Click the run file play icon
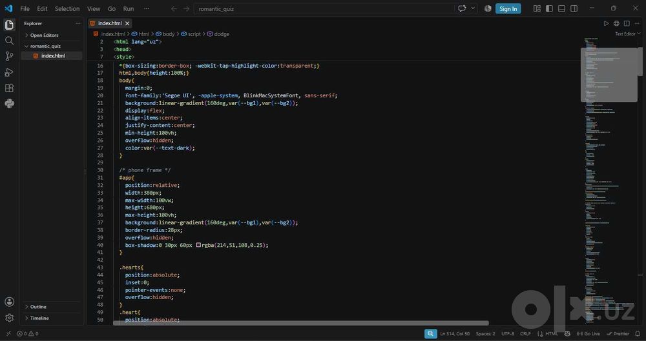The width and height of the screenshot is (646, 341). (x=606, y=23)
